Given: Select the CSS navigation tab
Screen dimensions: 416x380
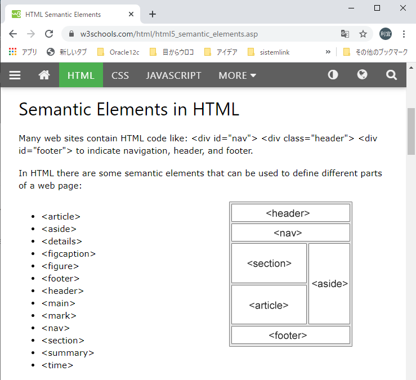Looking at the screenshot, I should tap(120, 75).
